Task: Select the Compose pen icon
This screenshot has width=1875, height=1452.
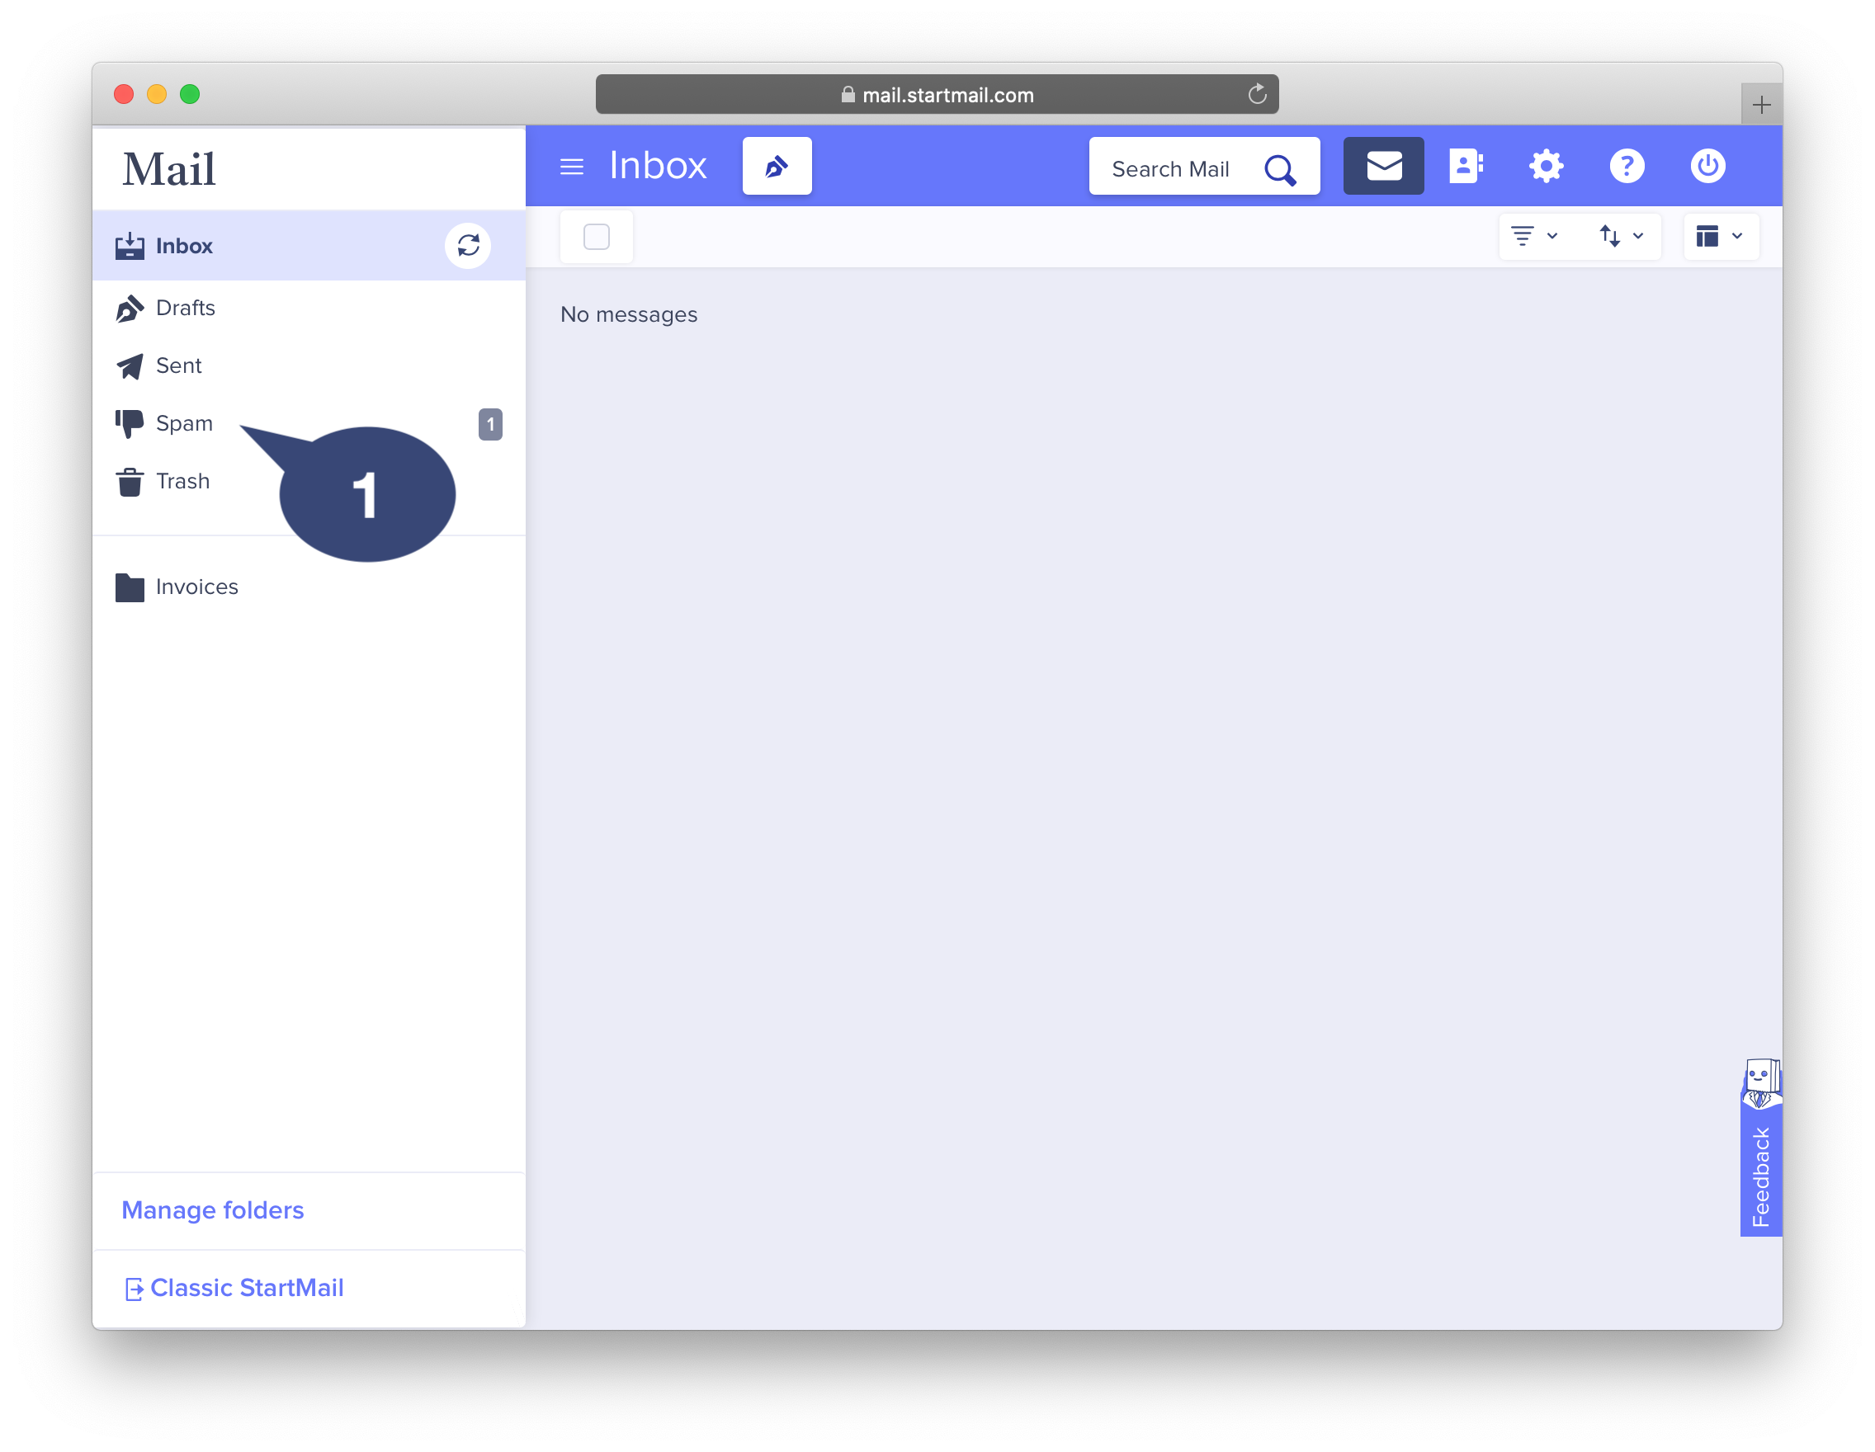Action: 776,166
